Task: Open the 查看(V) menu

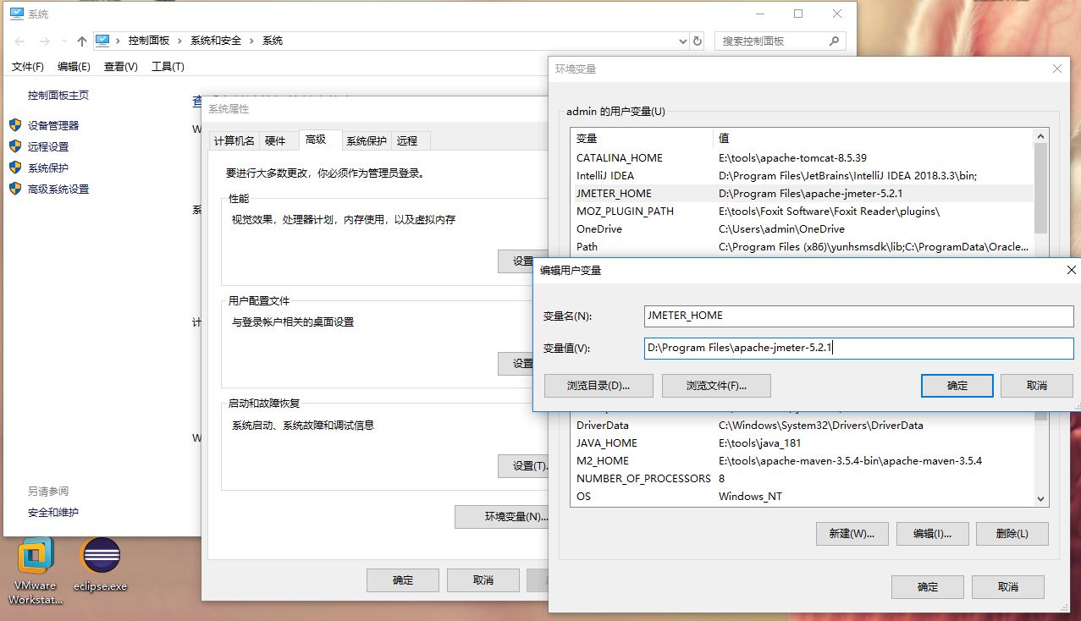Action: (x=120, y=66)
